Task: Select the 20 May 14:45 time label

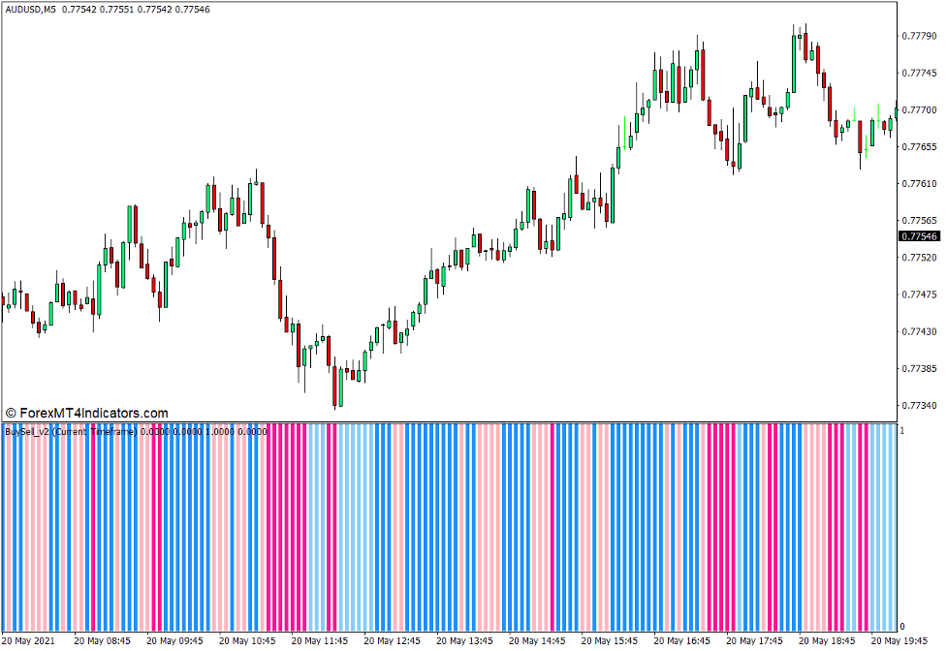Action: tap(538, 641)
